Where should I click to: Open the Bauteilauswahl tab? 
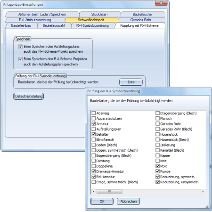point(54,25)
